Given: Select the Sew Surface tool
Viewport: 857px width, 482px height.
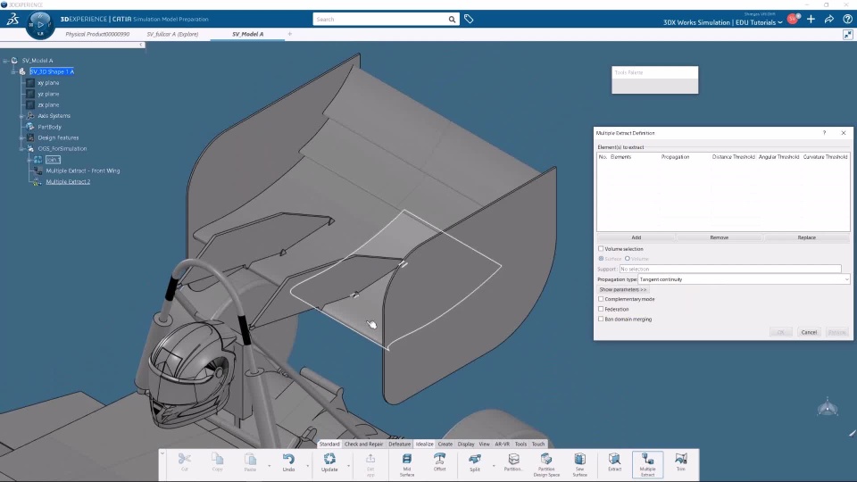Looking at the screenshot, I should click(580, 459).
